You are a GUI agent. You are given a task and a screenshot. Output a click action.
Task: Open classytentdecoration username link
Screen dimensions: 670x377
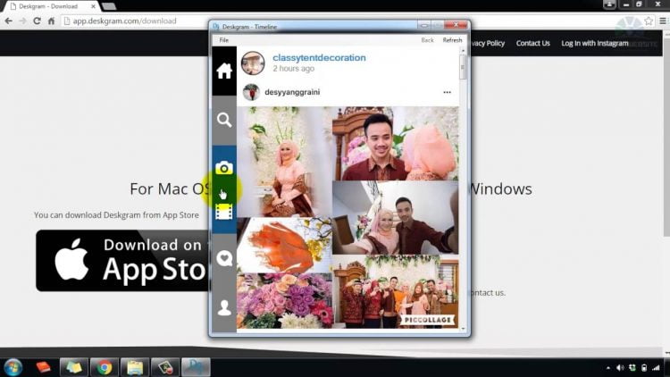coord(319,58)
